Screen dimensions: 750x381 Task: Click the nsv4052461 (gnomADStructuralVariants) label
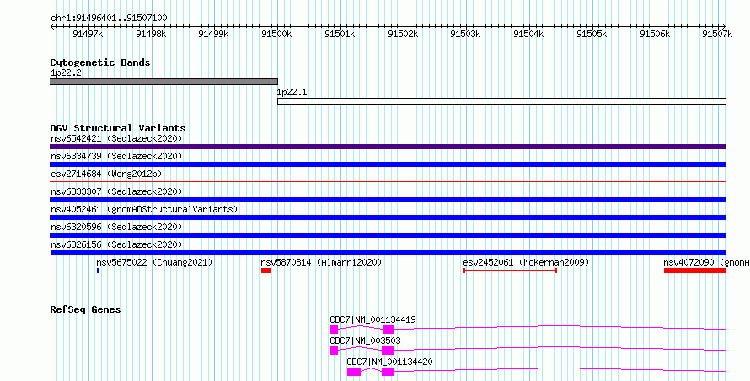144,209
